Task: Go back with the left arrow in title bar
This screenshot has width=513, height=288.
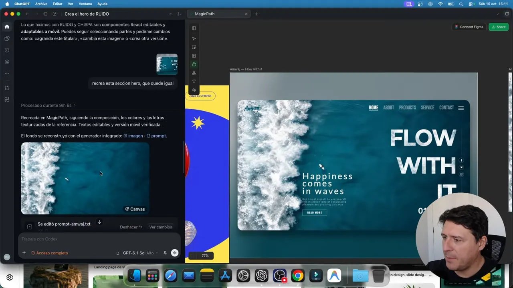Action: [x=27, y=14]
